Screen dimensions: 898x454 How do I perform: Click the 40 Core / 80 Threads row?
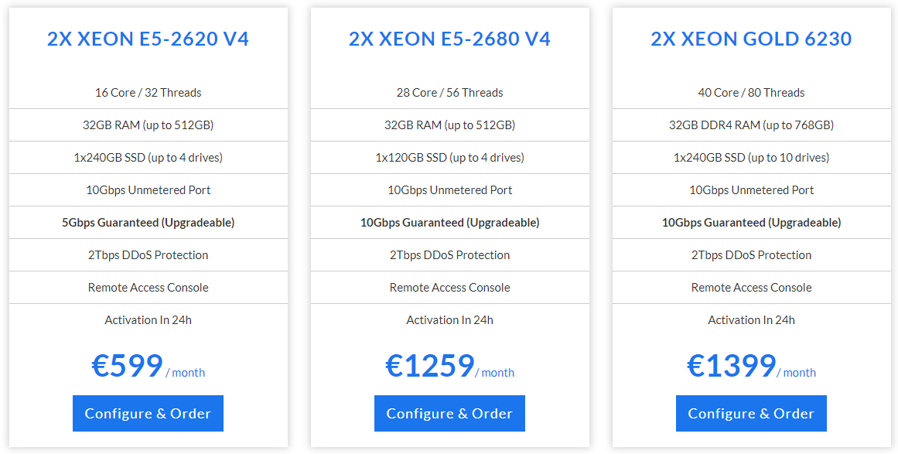(x=751, y=93)
